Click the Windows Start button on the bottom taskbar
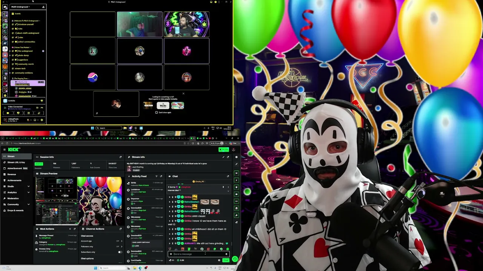 (x=95, y=268)
